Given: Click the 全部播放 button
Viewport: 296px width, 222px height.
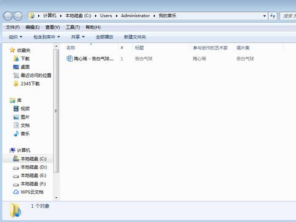Looking at the screenshot, I should click(104, 37).
